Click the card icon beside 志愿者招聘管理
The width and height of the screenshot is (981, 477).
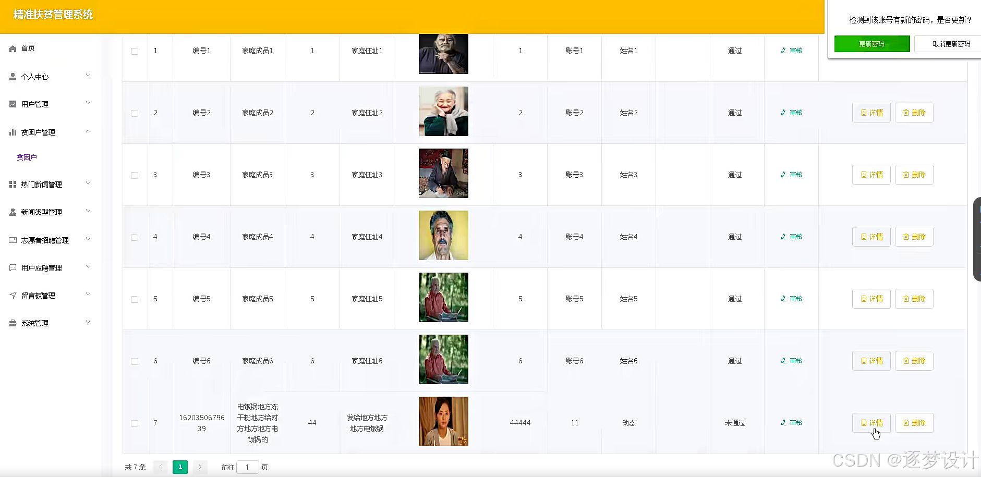point(13,240)
